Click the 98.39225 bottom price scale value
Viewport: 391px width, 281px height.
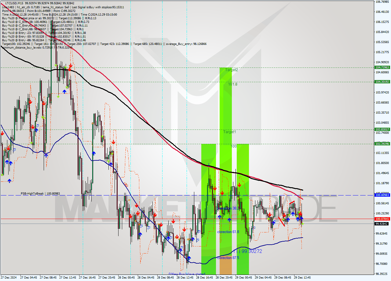click(x=382, y=274)
